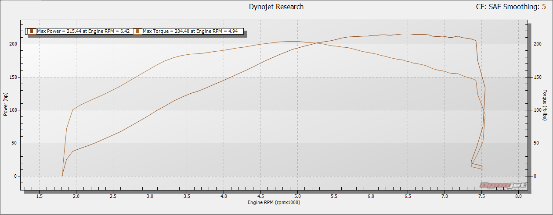This screenshot has width=553, height=215.
Task: Click the 6.5 tick on RPM axis
Action: pyautogui.click(x=408, y=197)
